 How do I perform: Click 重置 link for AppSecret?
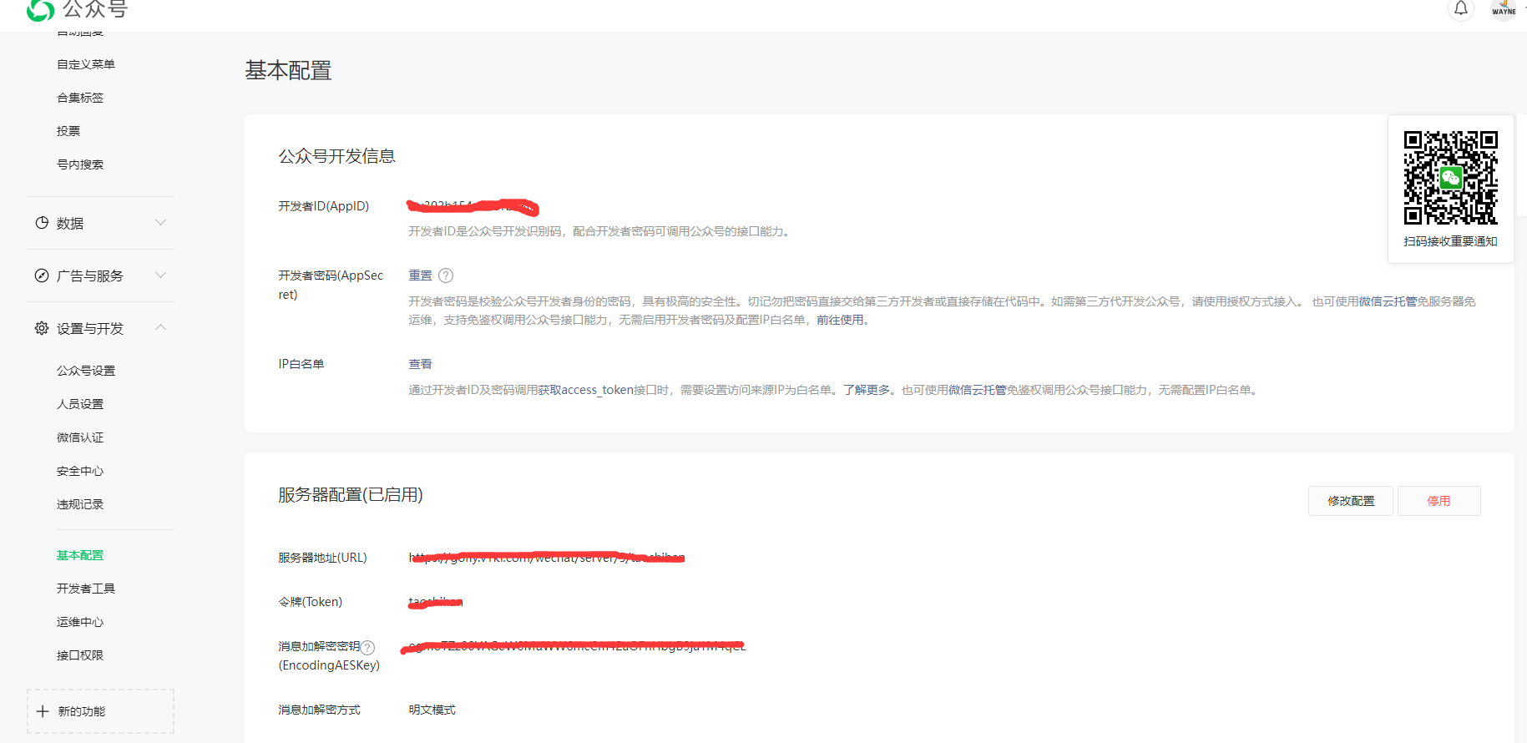(420, 275)
